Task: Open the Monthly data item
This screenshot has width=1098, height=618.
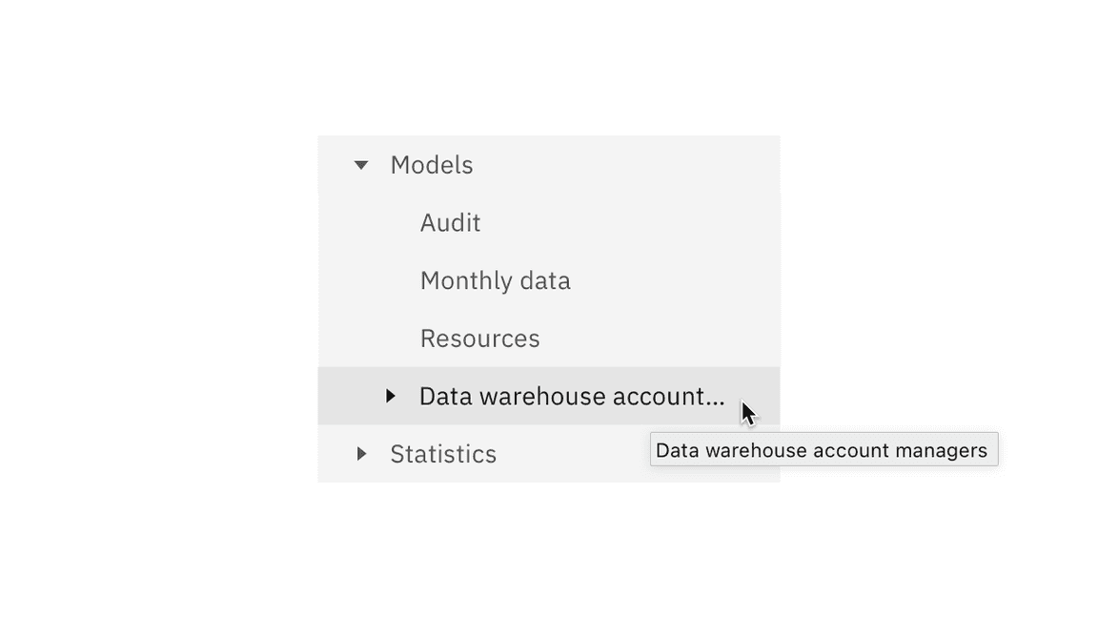Action: [x=495, y=281]
